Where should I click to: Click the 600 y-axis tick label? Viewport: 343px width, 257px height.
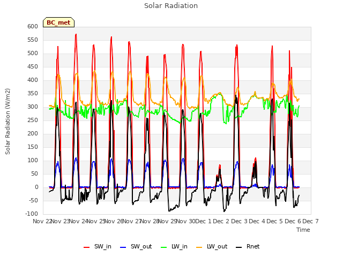[x=33, y=26]
